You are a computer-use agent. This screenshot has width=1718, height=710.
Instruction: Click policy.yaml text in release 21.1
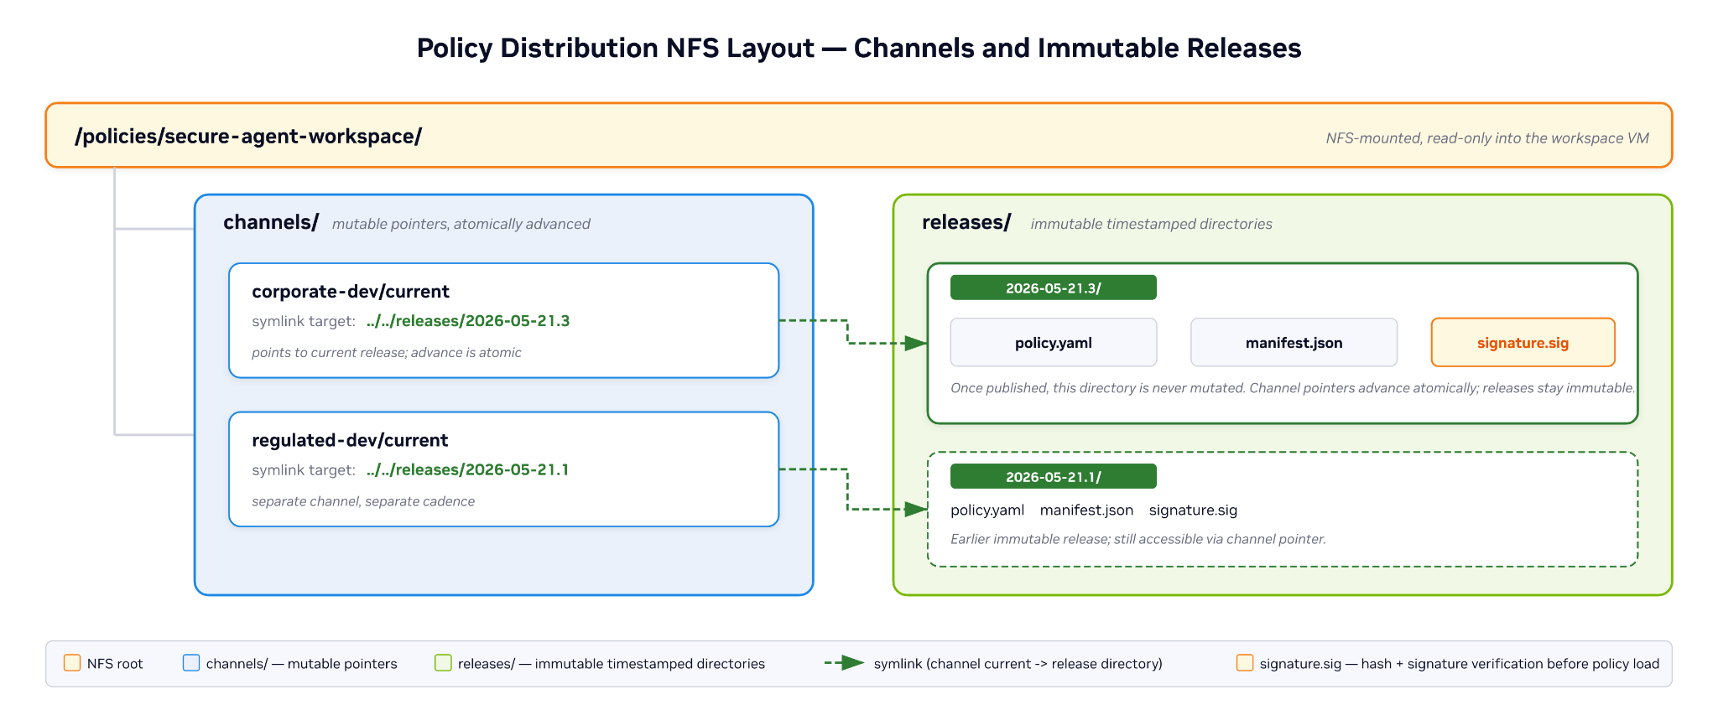coord(987,510)
